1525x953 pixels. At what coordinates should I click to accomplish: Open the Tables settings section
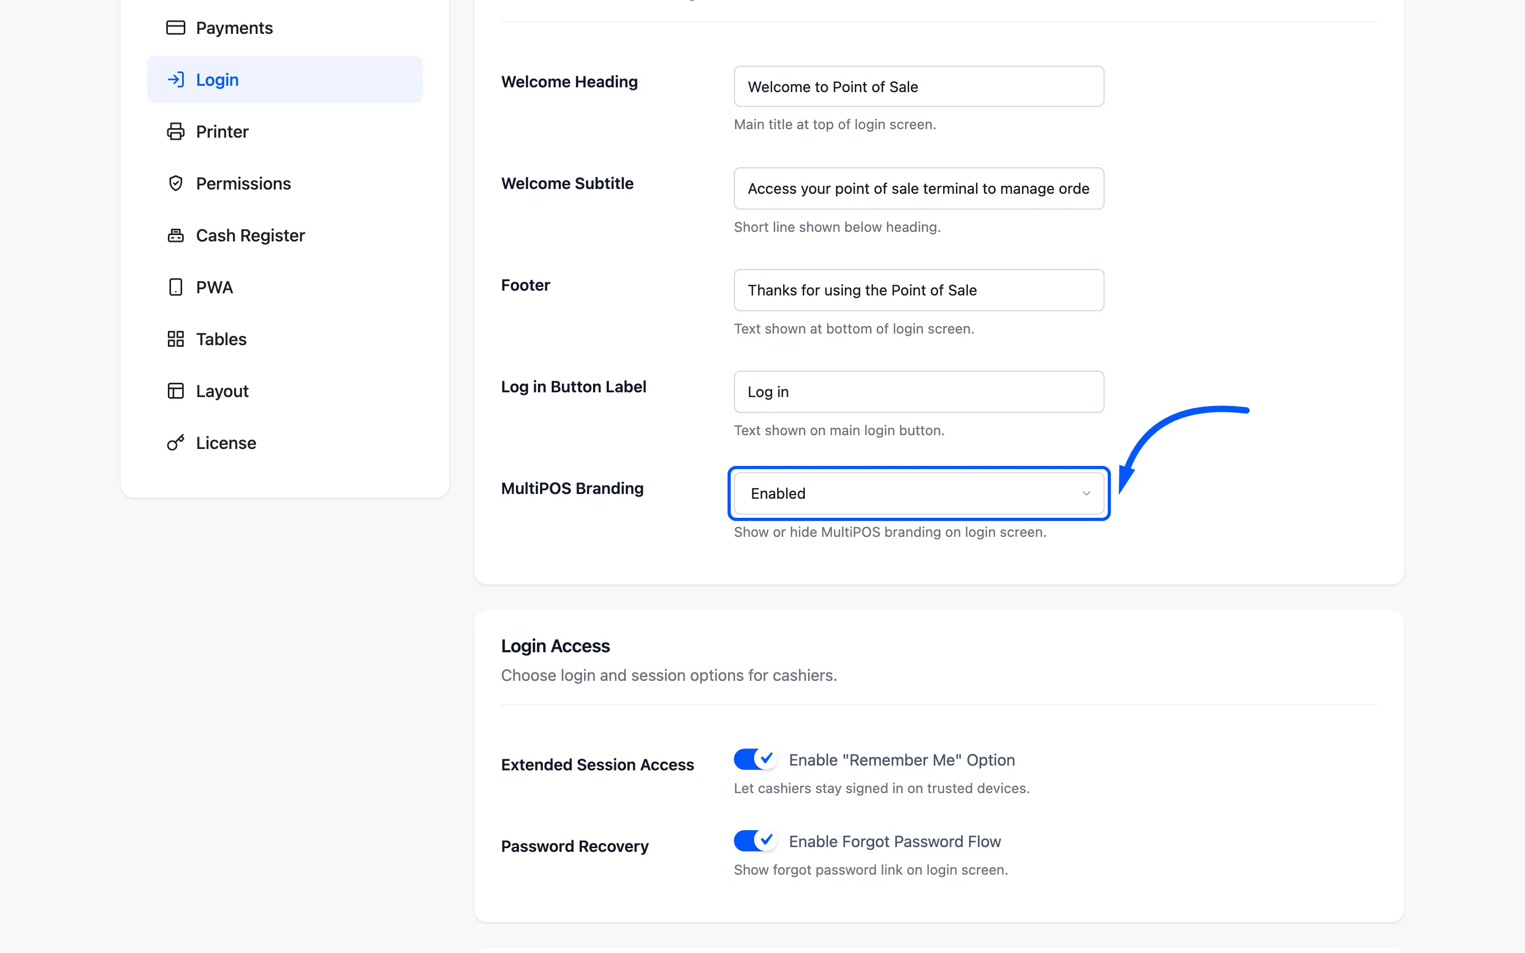284,339
